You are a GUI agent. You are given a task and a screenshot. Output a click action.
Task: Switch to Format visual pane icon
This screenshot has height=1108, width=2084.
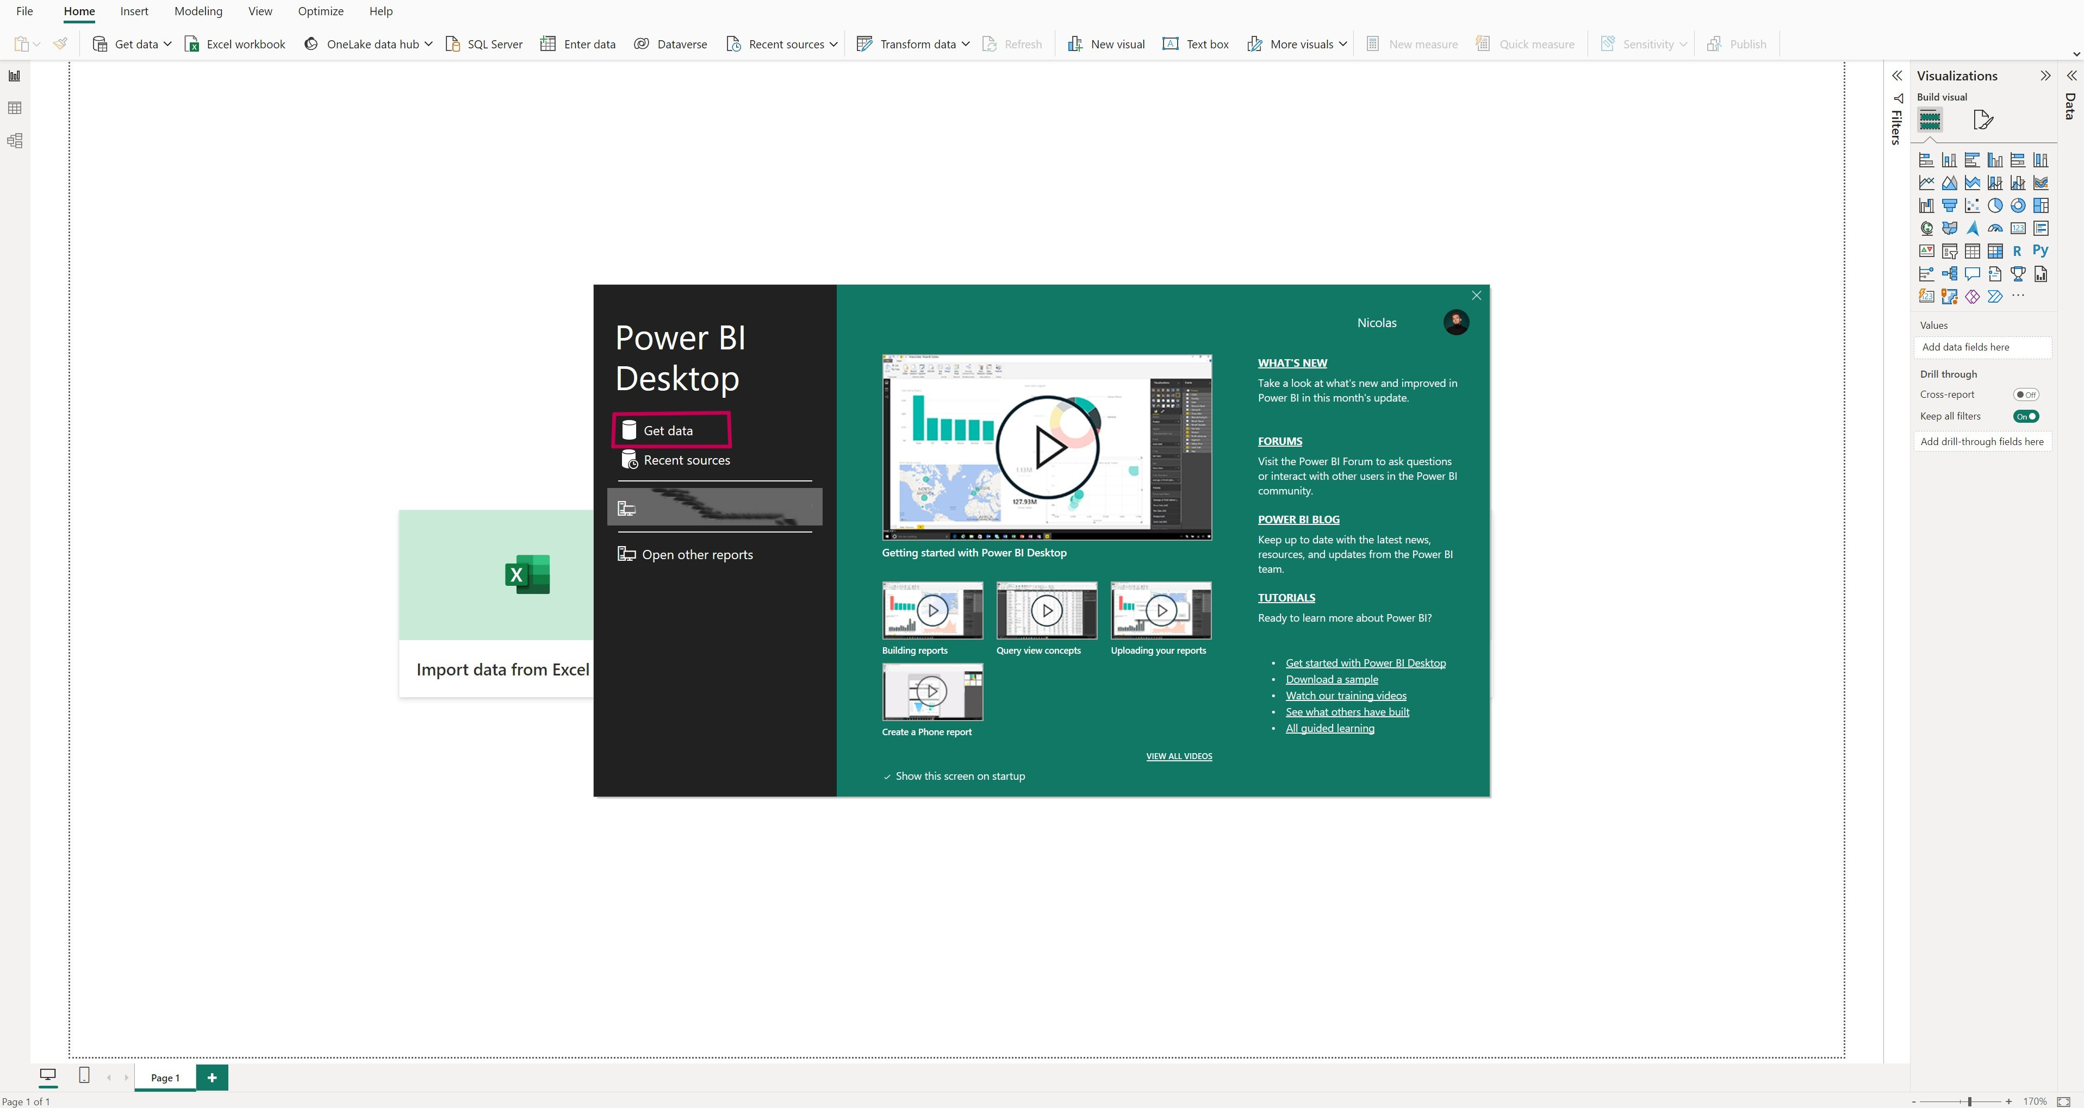[1983, 120]
